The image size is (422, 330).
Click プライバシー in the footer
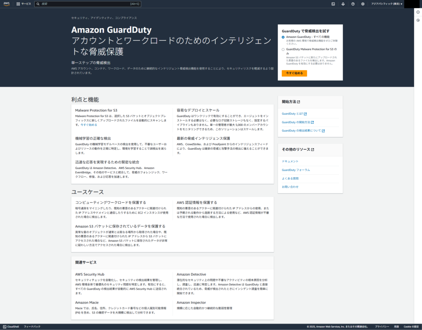(382, 327)
